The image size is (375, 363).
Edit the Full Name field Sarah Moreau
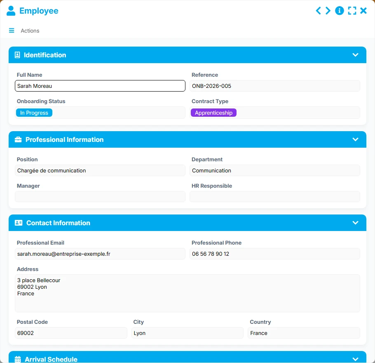click(100, 86)
